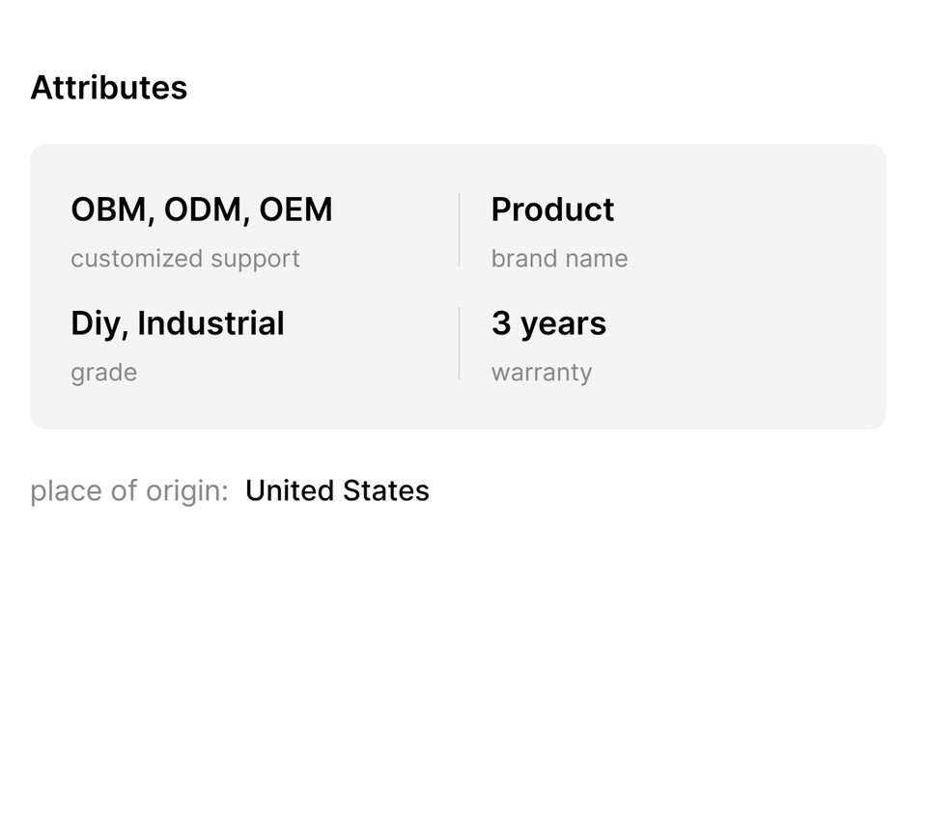The image size is (927, 835).
Task: Click the OEM text in customized support
Action: click(295, 210)
